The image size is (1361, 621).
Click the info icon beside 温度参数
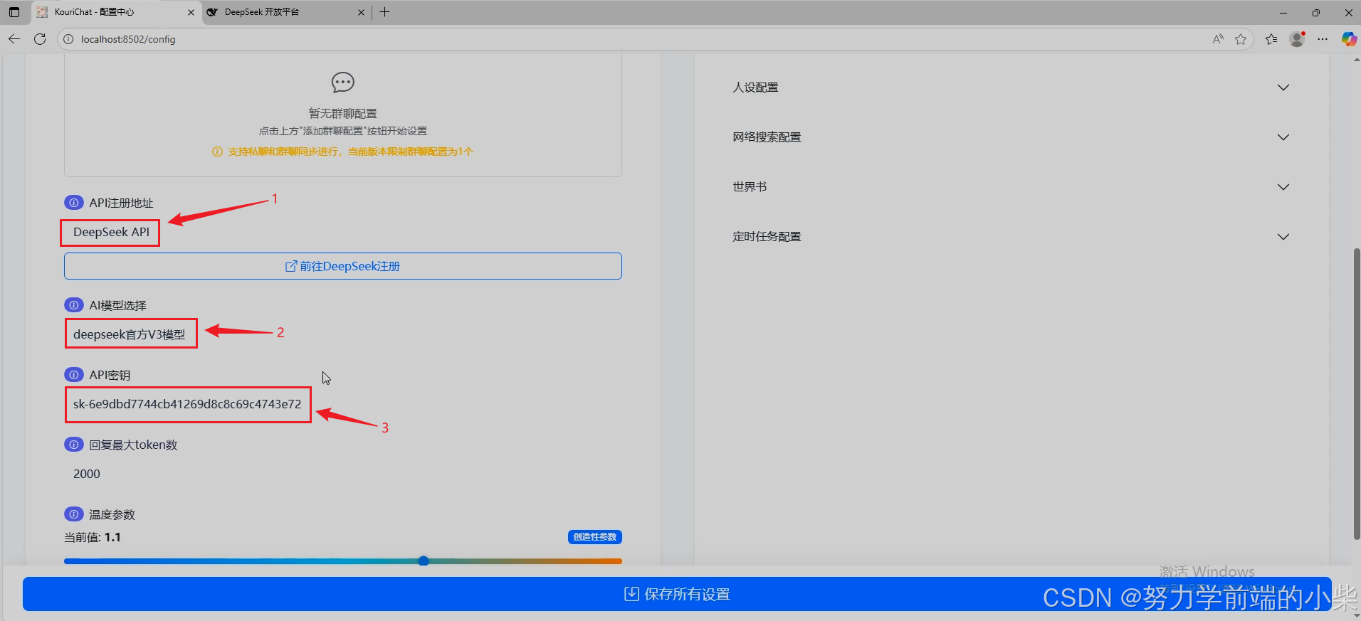point(73,514)
